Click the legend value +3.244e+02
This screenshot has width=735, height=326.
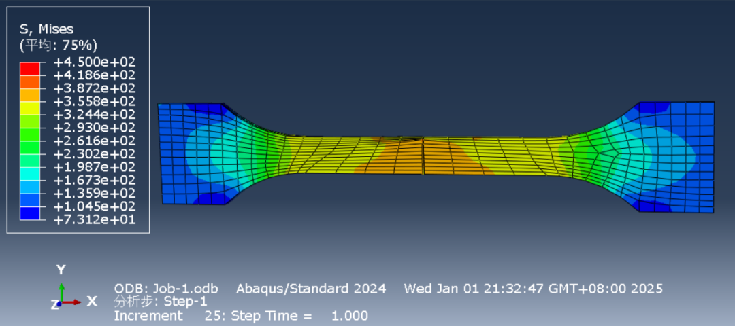(95, 114)
